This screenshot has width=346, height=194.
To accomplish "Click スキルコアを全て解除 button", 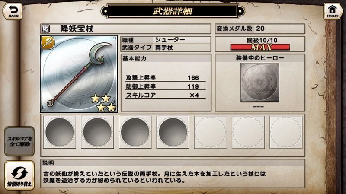I will (x=19, y=141).
